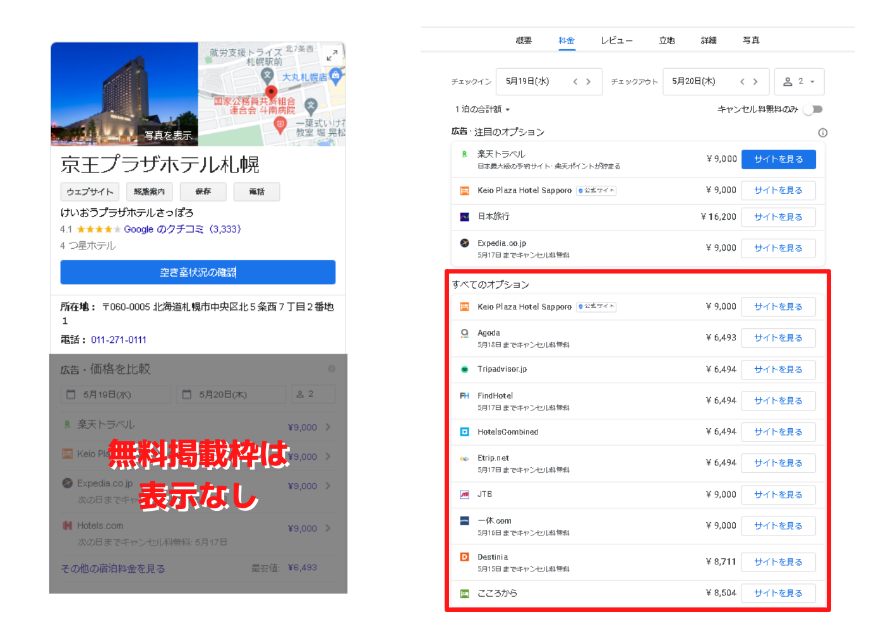Viewport: 888px width, 622px height.
Task: Open the guest number dropdown arrow
Action: point(812,81)
